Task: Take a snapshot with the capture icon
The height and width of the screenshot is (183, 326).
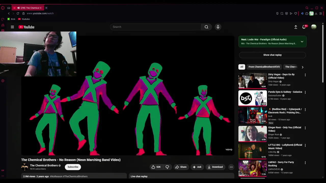Action: pyautogui.click(x=282, y=13)
